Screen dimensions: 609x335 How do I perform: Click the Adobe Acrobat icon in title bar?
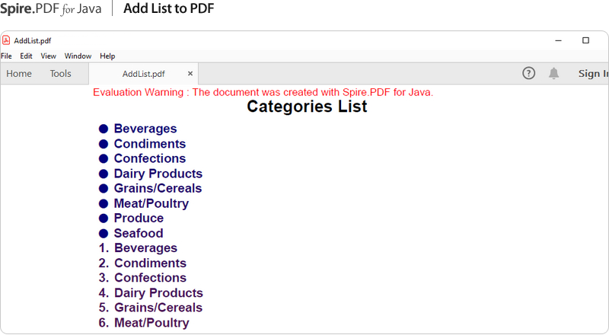tap(6, 40)
